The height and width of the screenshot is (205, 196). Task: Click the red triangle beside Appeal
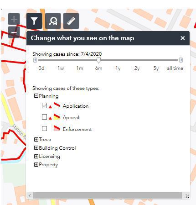click(50, 118)
